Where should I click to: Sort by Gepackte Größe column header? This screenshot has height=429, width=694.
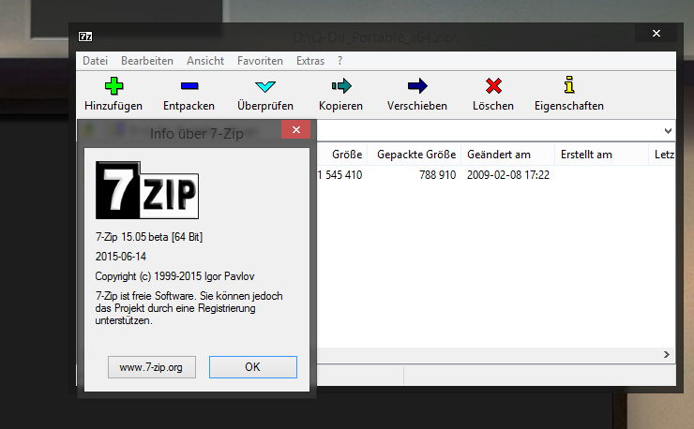click(415, 155)
